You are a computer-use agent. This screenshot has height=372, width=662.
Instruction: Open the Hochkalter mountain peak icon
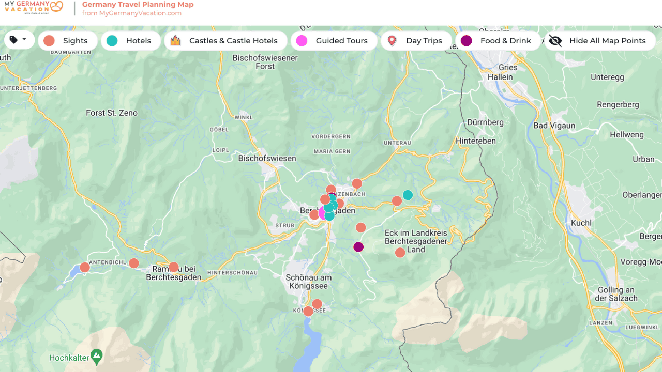tap(97, 355)
